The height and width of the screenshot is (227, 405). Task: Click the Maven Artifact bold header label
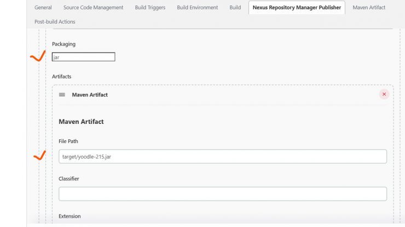pos(90,95)
